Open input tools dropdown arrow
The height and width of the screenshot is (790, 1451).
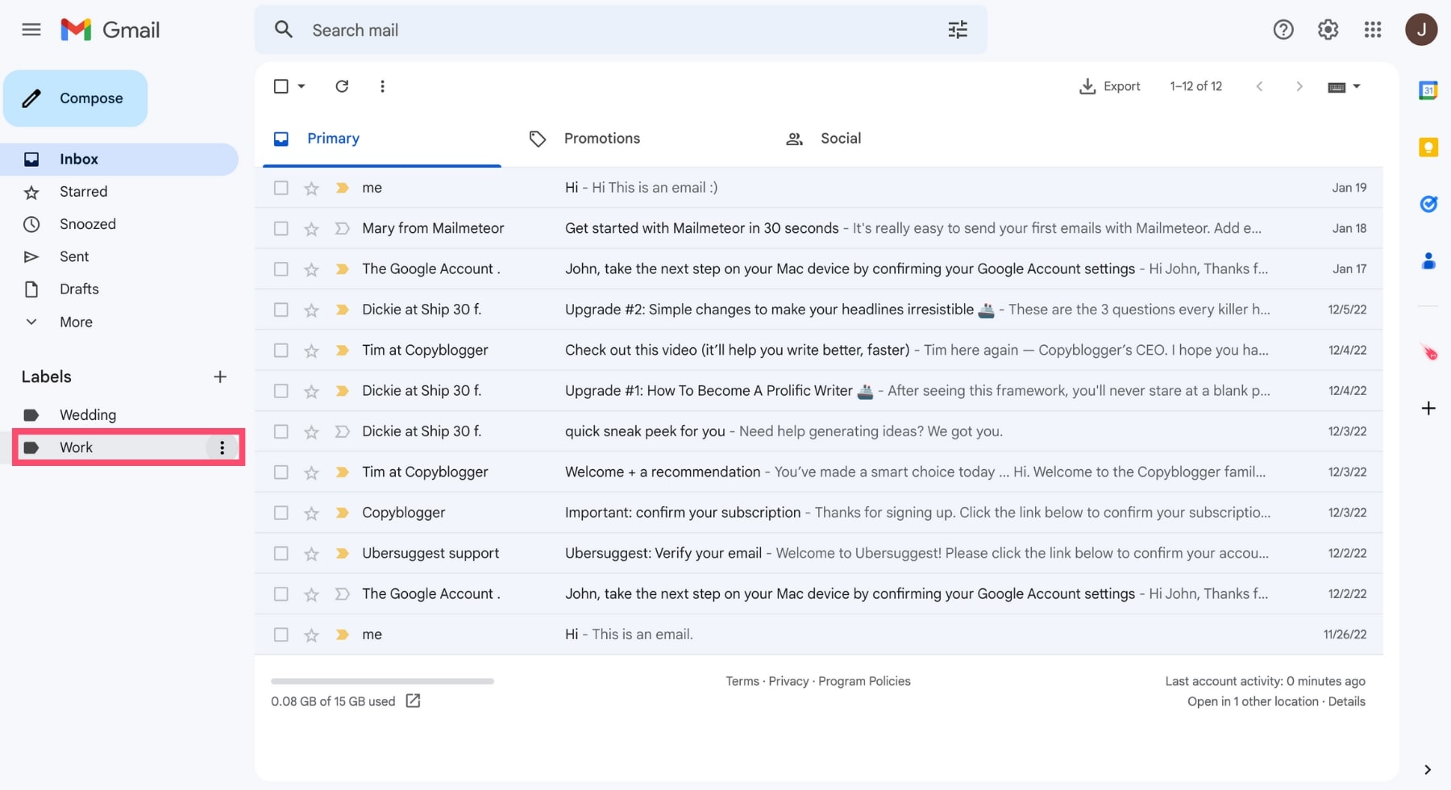tap(1357, 86)
